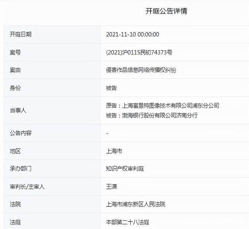Click the date value 2021-11-10 00:00:00
249x229 pixels.
(x=132, y=35)
